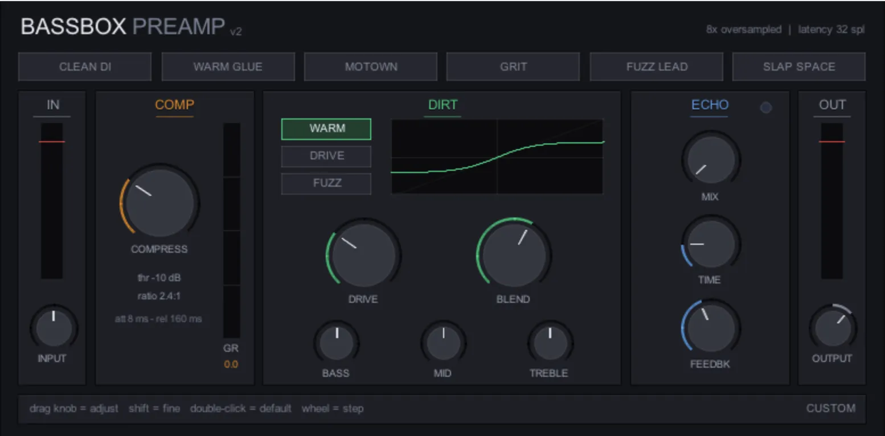Screen dimensions: 885x436
Task: Click the CUSTOM preset status label
Action: click(831, 408)
